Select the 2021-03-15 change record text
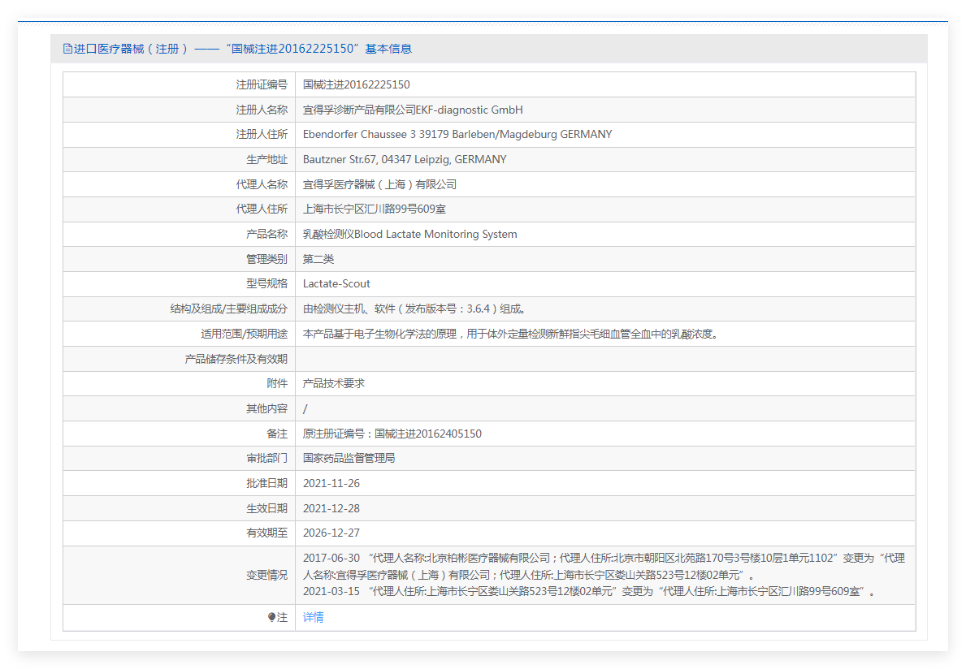The width and height of the screenshot is (966, 669). [x=589, y=591]
